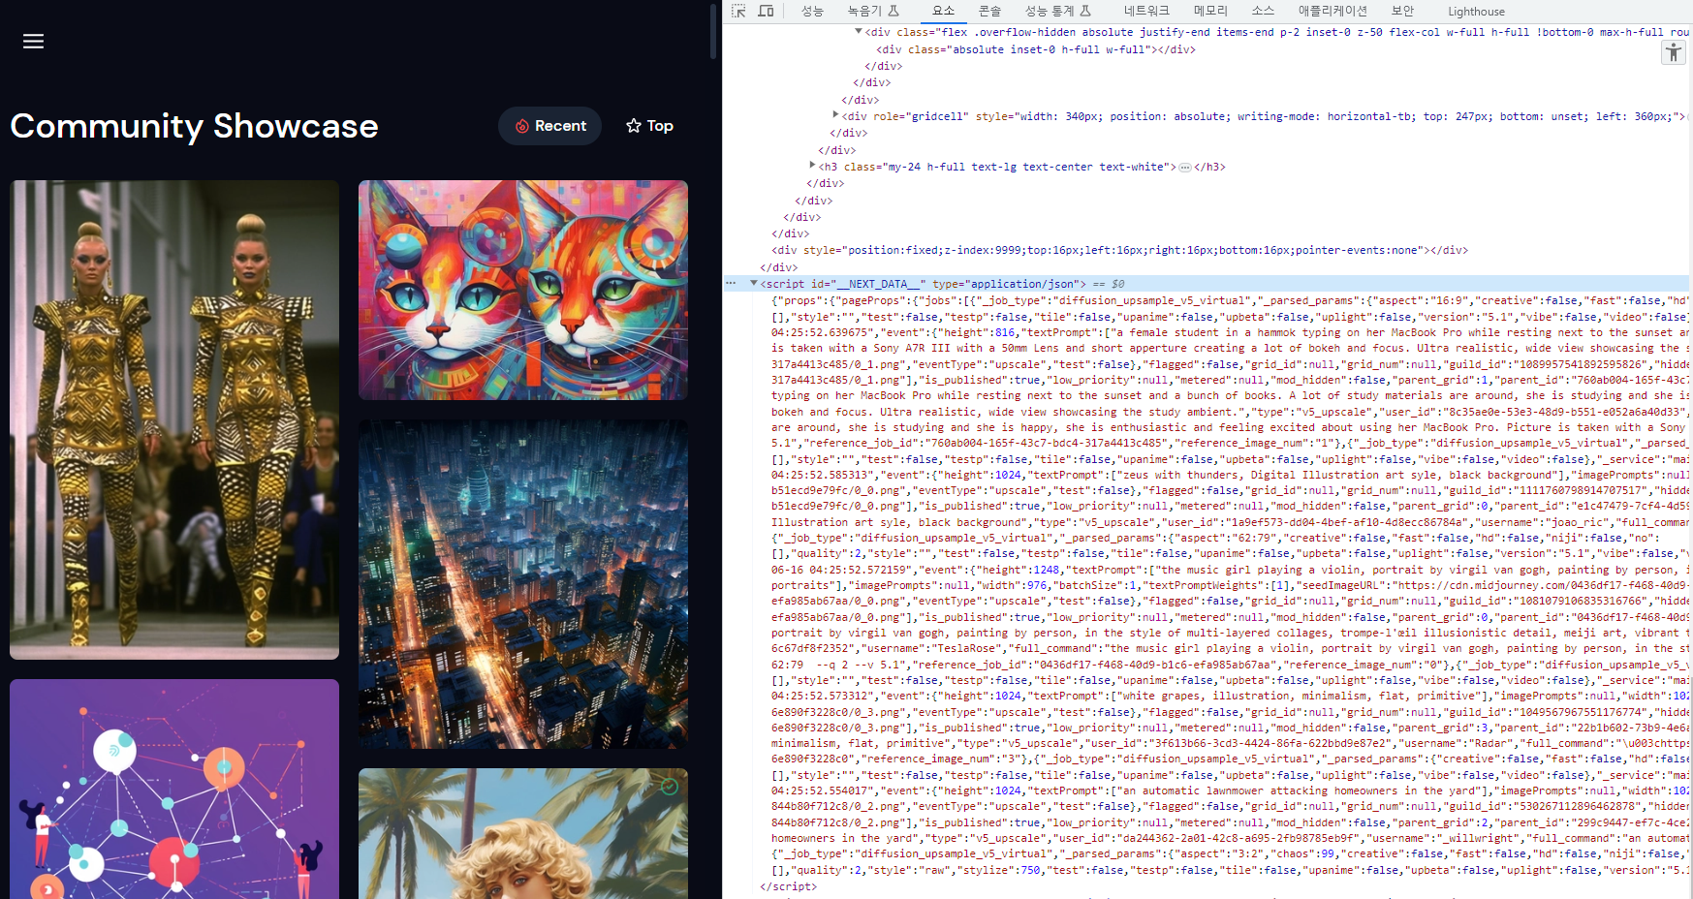Image resolution: width=1693 pixels, height=899 pixels.
Task: Click the JSON line starting with props
Action: coord(1229,300)
